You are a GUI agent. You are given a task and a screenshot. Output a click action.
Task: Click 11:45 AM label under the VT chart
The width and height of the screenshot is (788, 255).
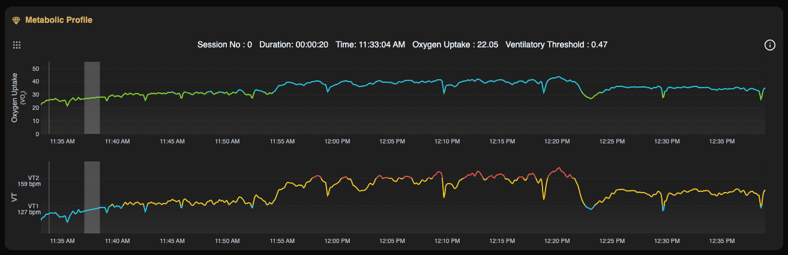172,241
